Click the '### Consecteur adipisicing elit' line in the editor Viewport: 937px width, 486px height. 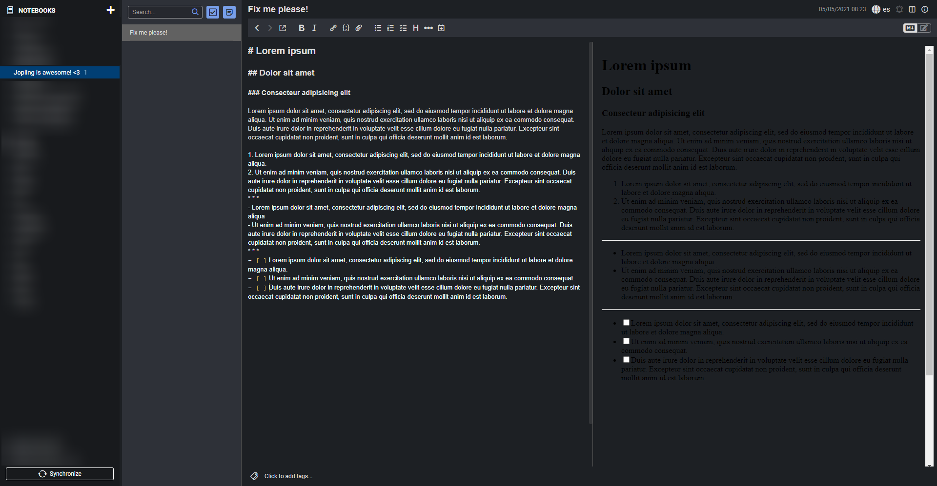click(299, 93)
